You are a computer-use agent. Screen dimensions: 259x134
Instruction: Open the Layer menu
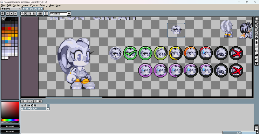[25, 5]
